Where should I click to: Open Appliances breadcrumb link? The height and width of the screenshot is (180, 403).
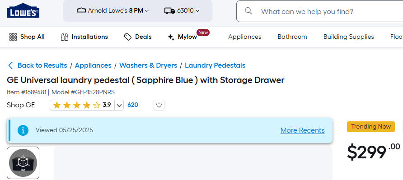tap(93, 65)
